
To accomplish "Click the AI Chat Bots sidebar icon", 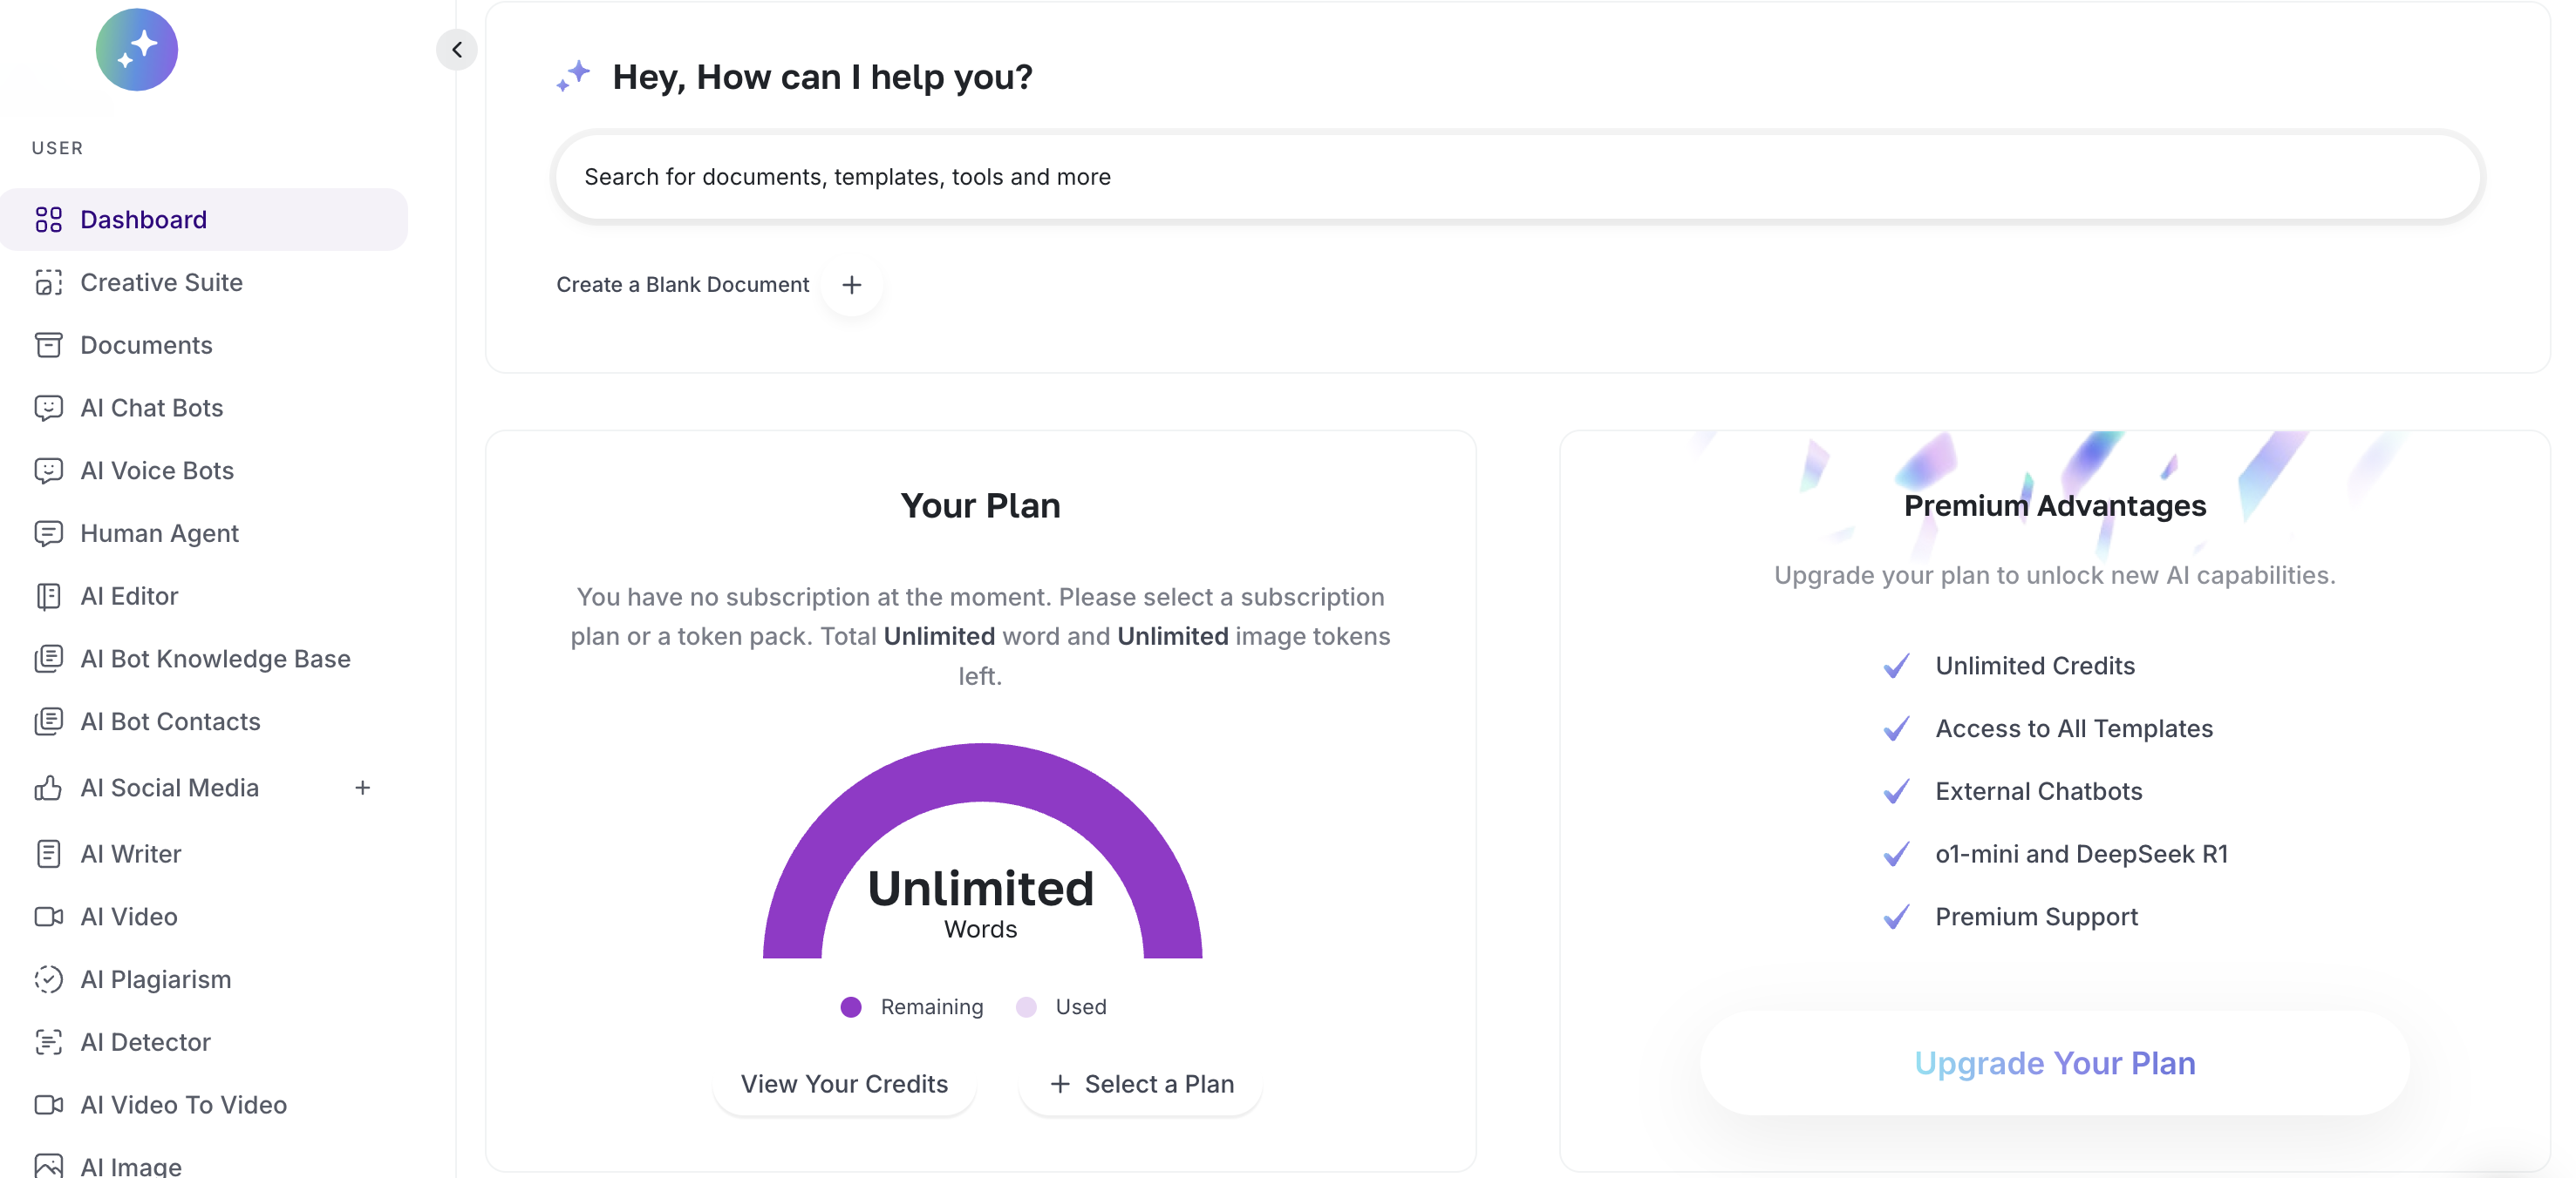I will pyautogui.click(x=48, y=408).
